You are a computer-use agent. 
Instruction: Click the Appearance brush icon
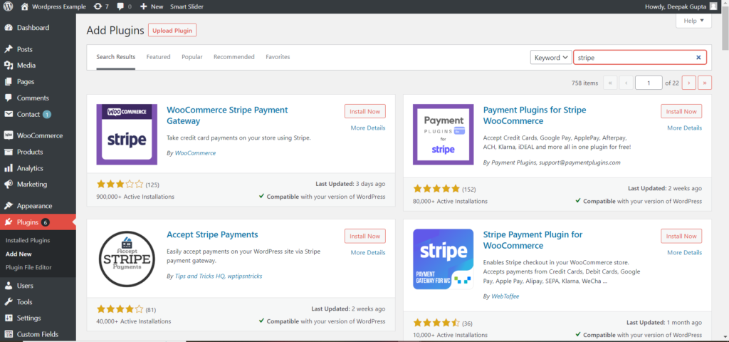[x=9, y=206]
